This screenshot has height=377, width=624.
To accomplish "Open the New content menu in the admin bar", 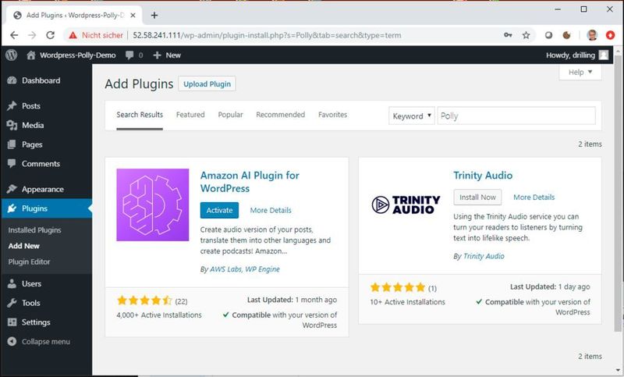I will tap(167, 55).
